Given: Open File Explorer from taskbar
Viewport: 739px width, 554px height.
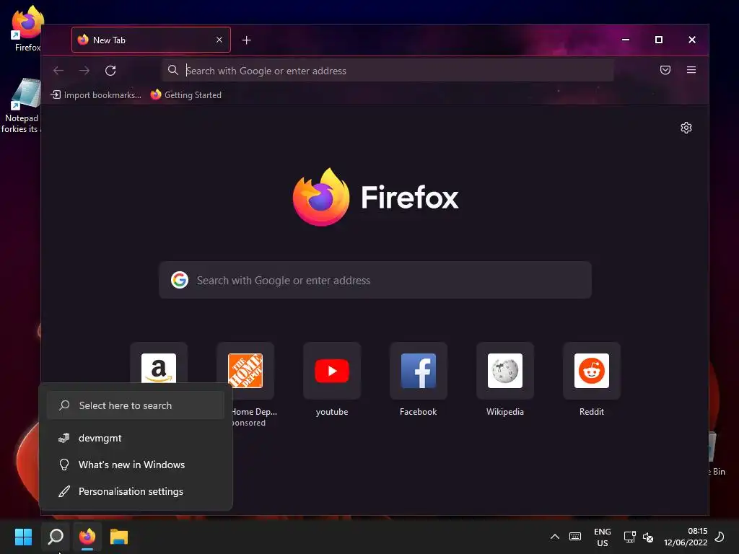Looking at the screenshot, I should (119, 537).
